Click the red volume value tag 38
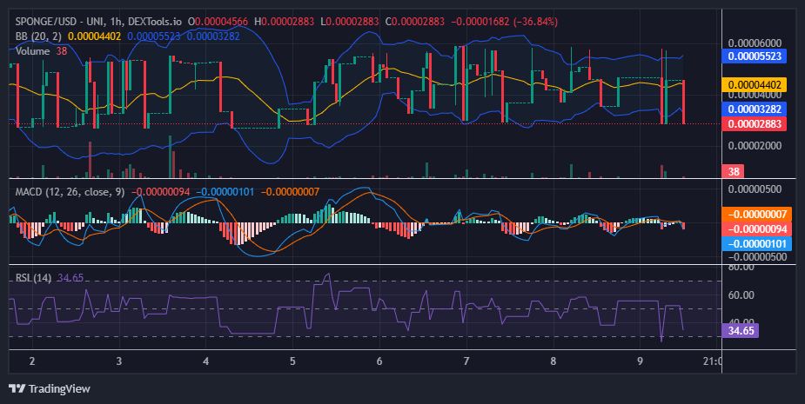The image size is (805, 404). tap(733, 172)
